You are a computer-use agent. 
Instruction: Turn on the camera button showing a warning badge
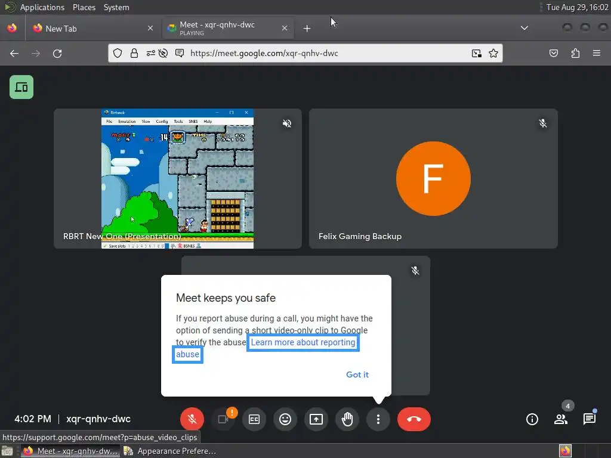click(223, 419)
